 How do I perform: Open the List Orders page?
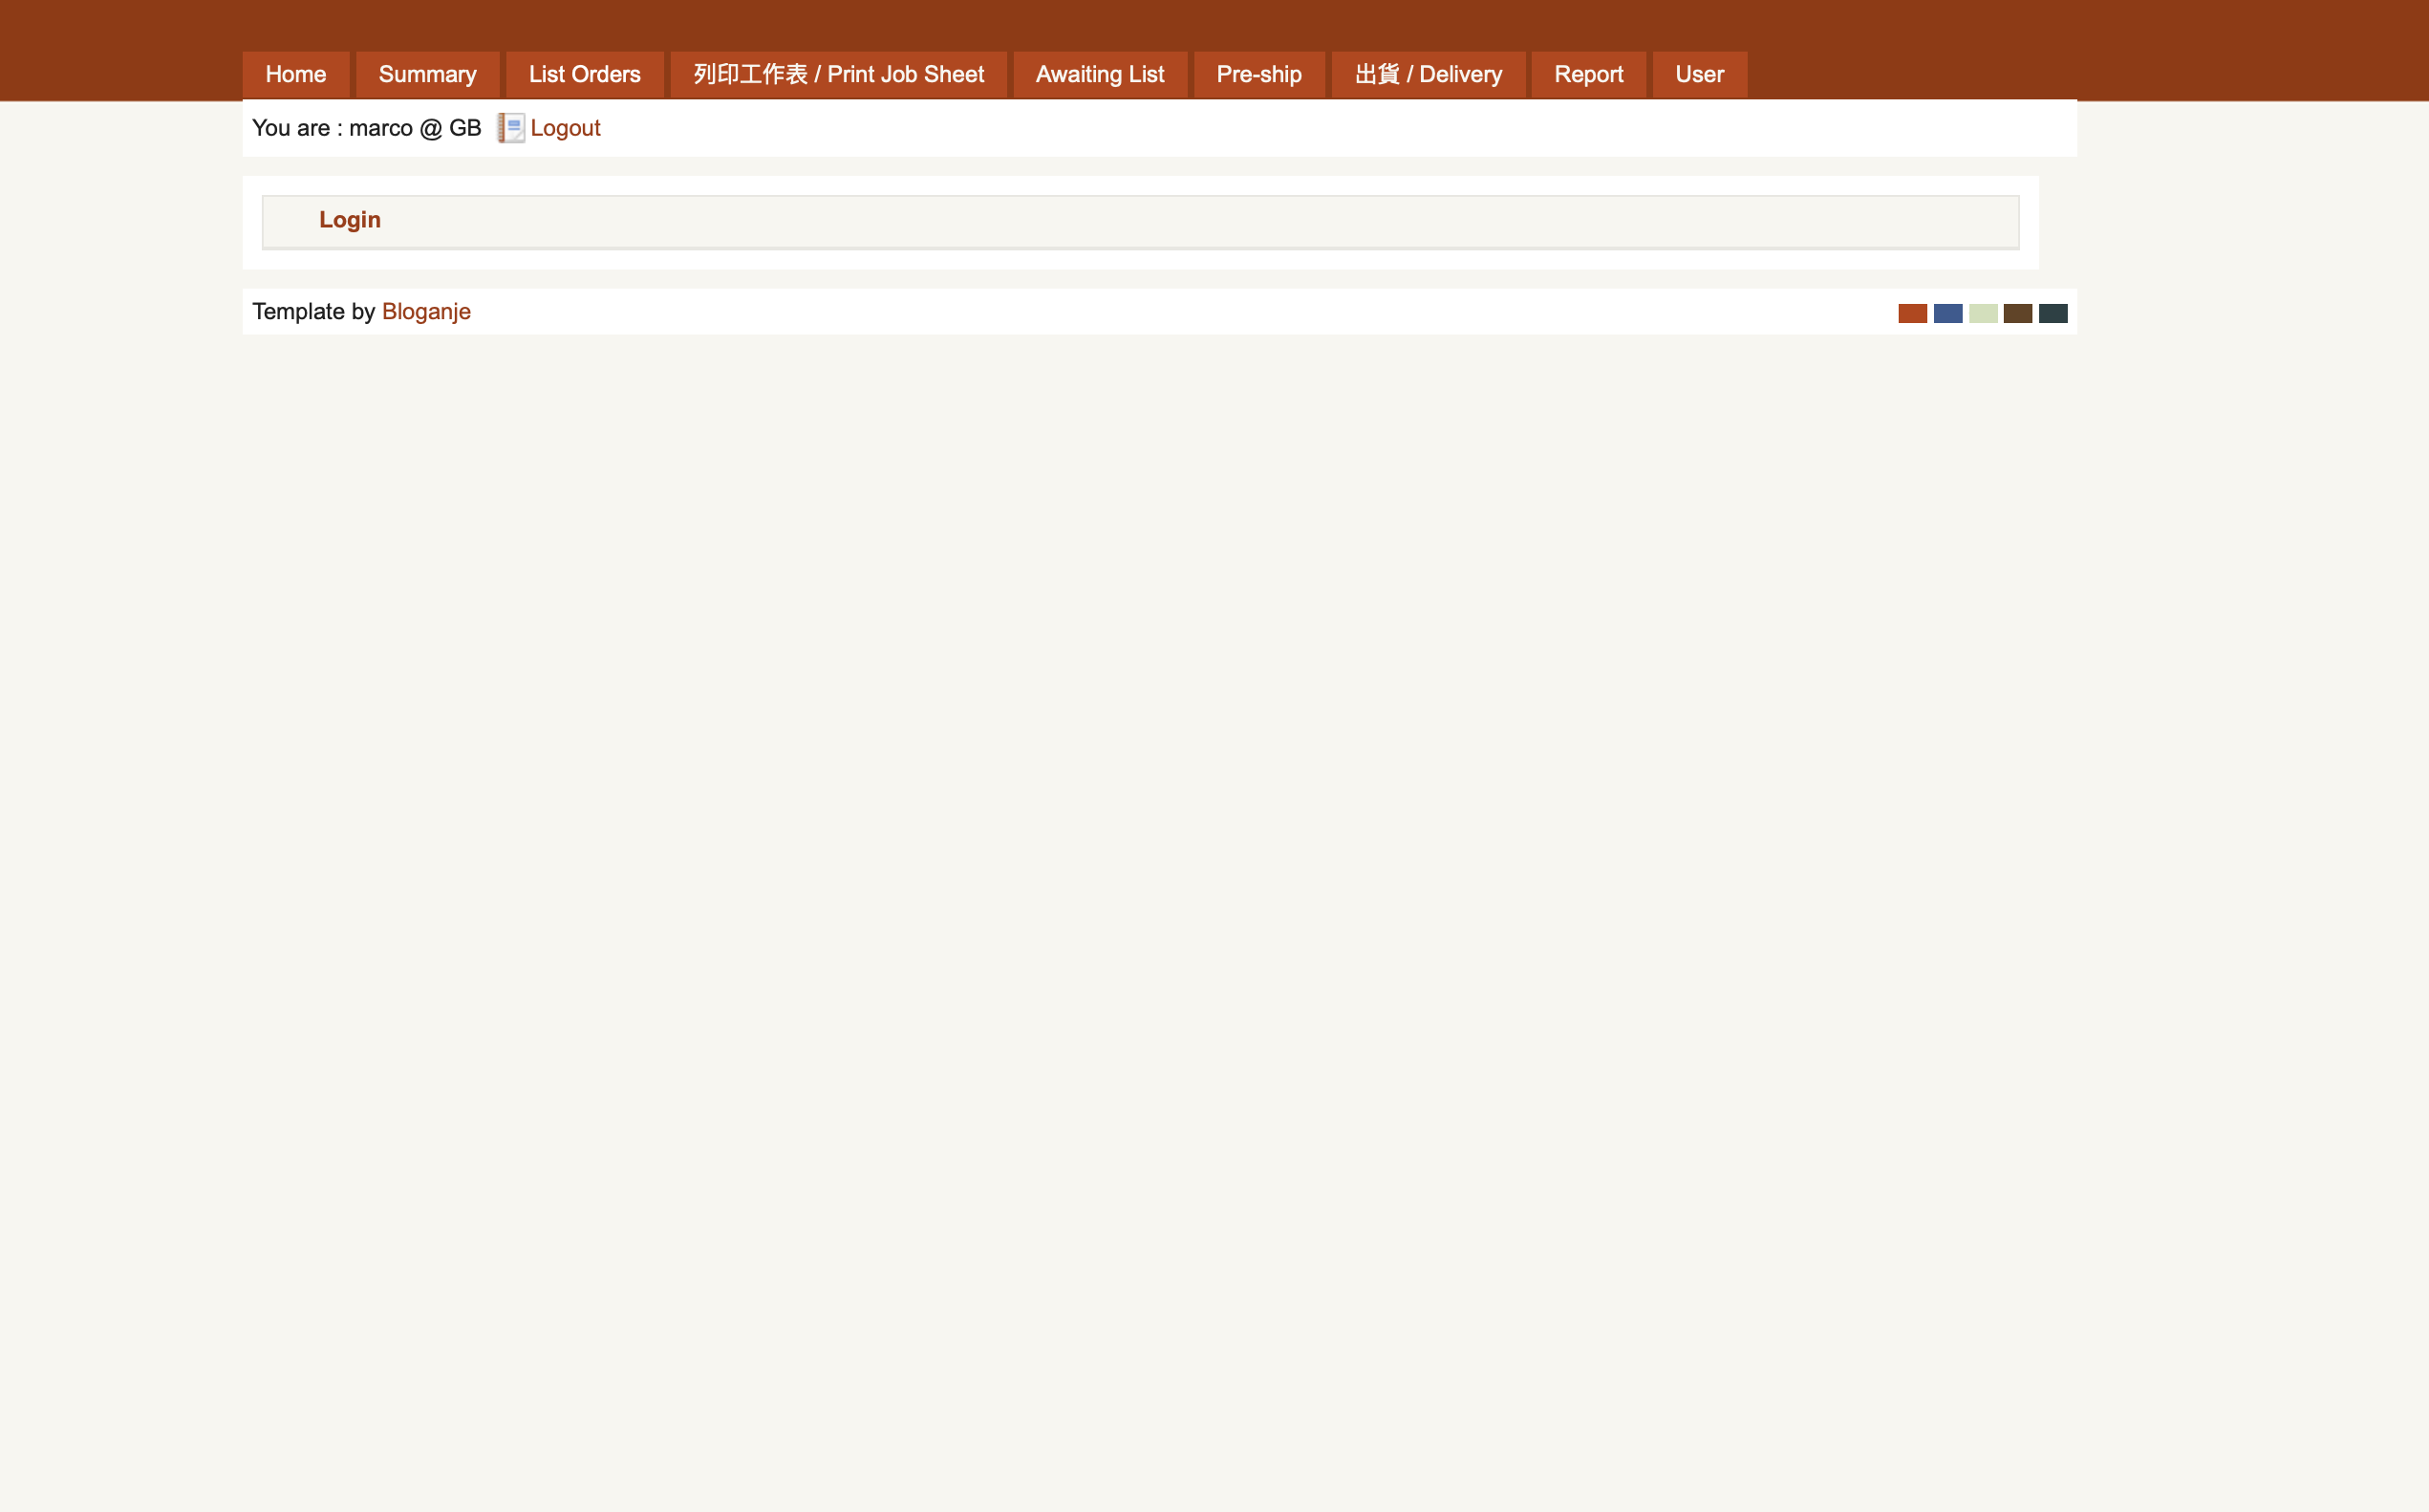pos(584,74)
